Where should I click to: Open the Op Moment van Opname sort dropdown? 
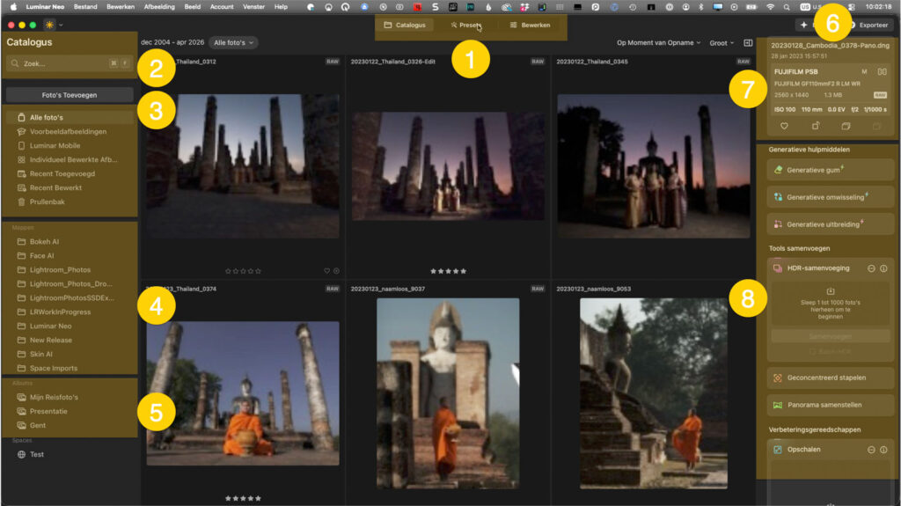(x=658, y=42)
